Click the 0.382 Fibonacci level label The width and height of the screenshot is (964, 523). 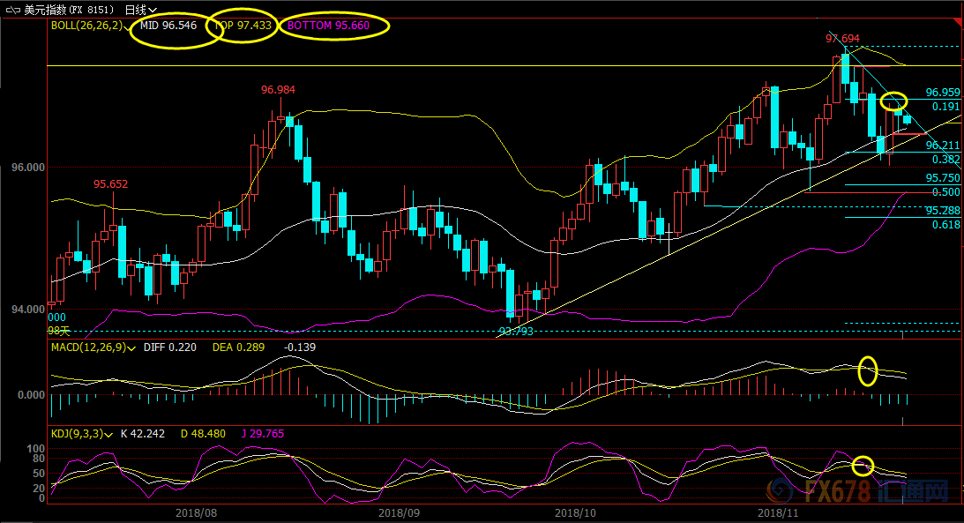(x=945, y=160)
